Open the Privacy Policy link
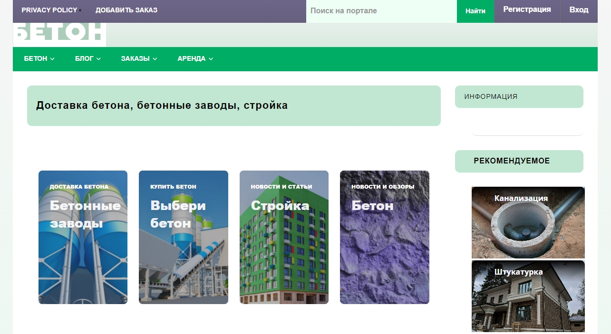The height and width of the screenshot is (334, 611). 49,10
